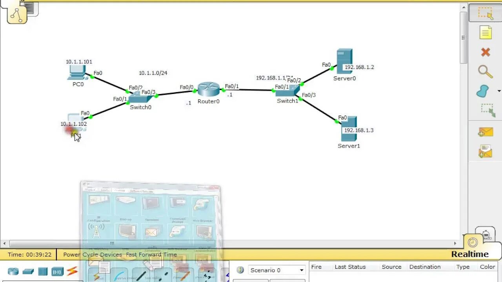Click the 10.1.1.0/24 network label
The height and width of the screenshot is (282, 502).
(153, 73)
